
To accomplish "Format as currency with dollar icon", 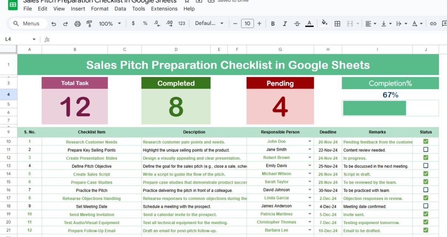I will coord(133,23).
